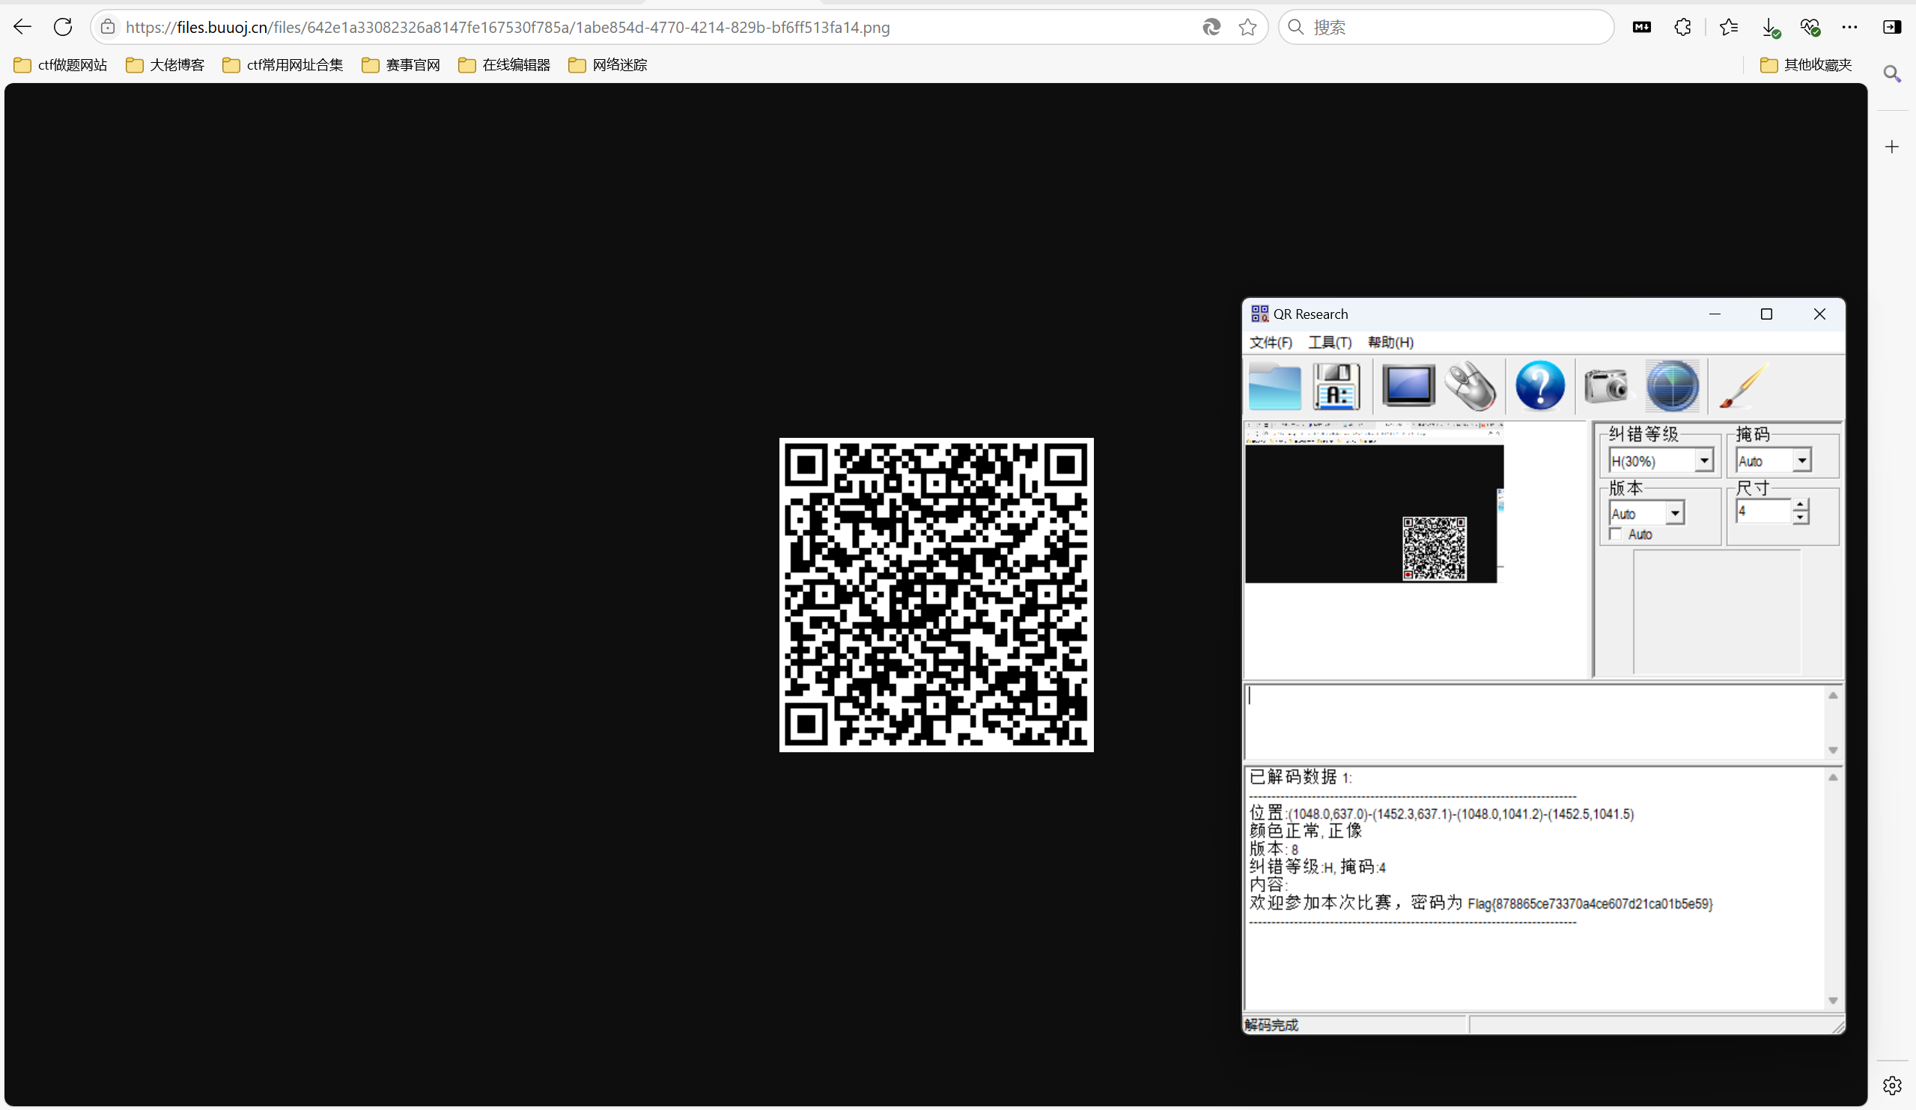Close the QR Research window
This screenshot has height=1110, width=1916.
(1819, 314)
